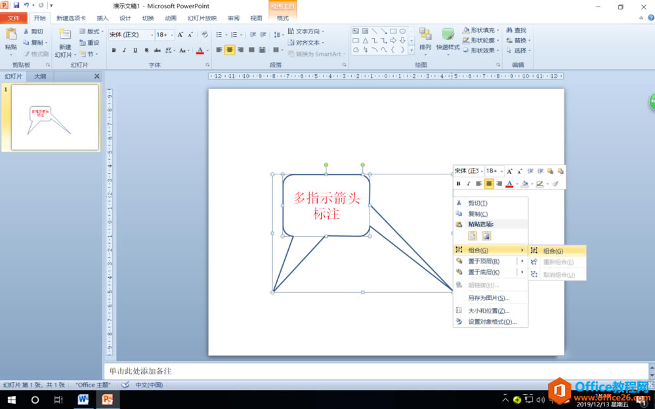
Task: Apply bold formatting from the Font group
Action: pyautogui.click(x=114, y=50)
